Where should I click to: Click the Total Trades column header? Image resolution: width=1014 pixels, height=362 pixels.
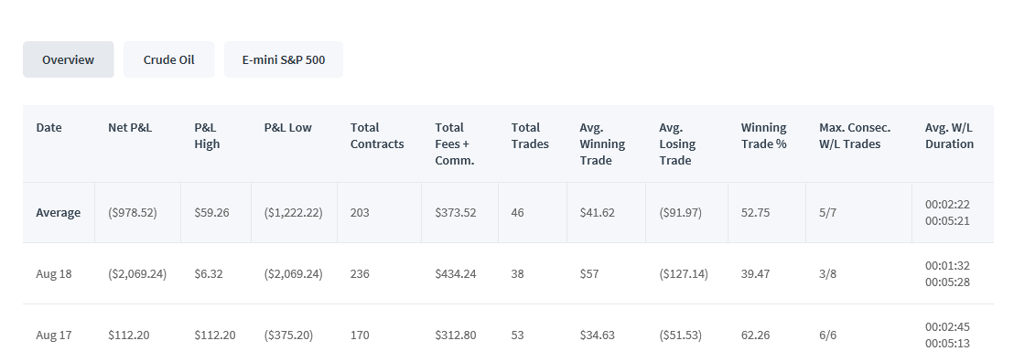[x=530, y=135]
